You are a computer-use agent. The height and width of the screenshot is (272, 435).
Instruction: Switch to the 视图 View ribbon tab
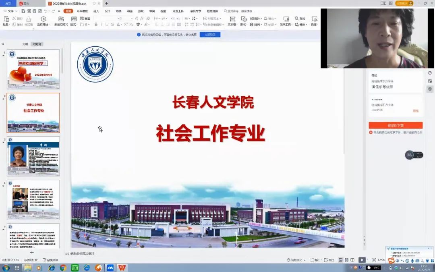click(163, 11)
